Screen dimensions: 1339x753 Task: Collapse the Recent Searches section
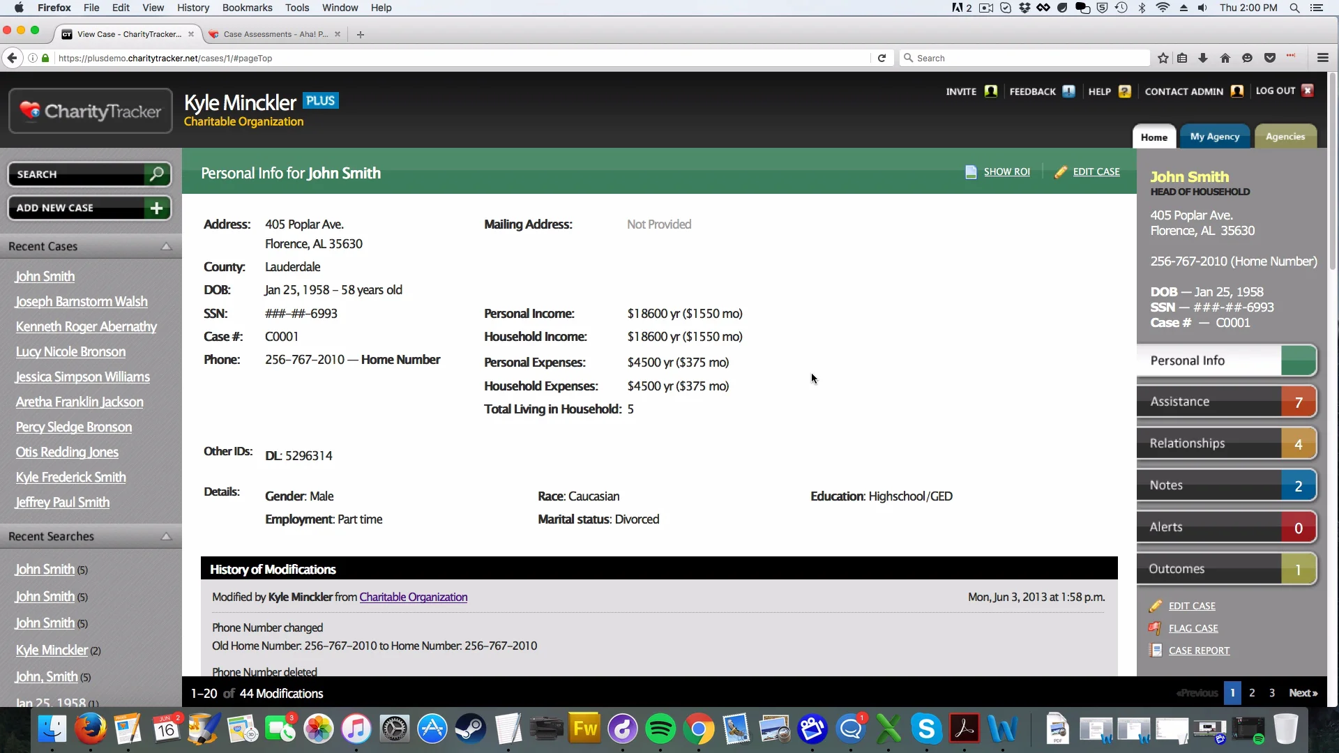coord(166,536)
